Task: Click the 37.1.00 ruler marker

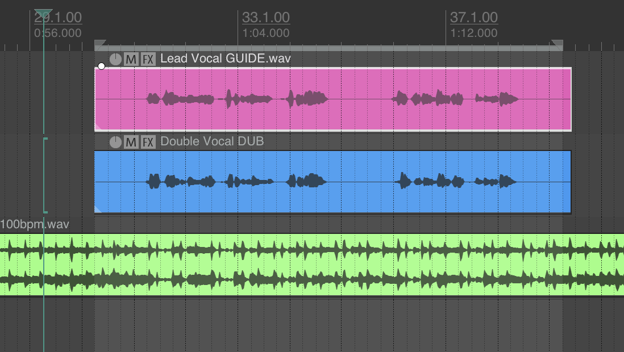Action: tap(473, 18)
